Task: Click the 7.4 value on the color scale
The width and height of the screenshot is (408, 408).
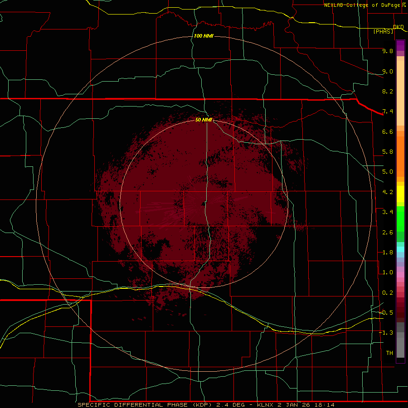Action: pos(388,112)
